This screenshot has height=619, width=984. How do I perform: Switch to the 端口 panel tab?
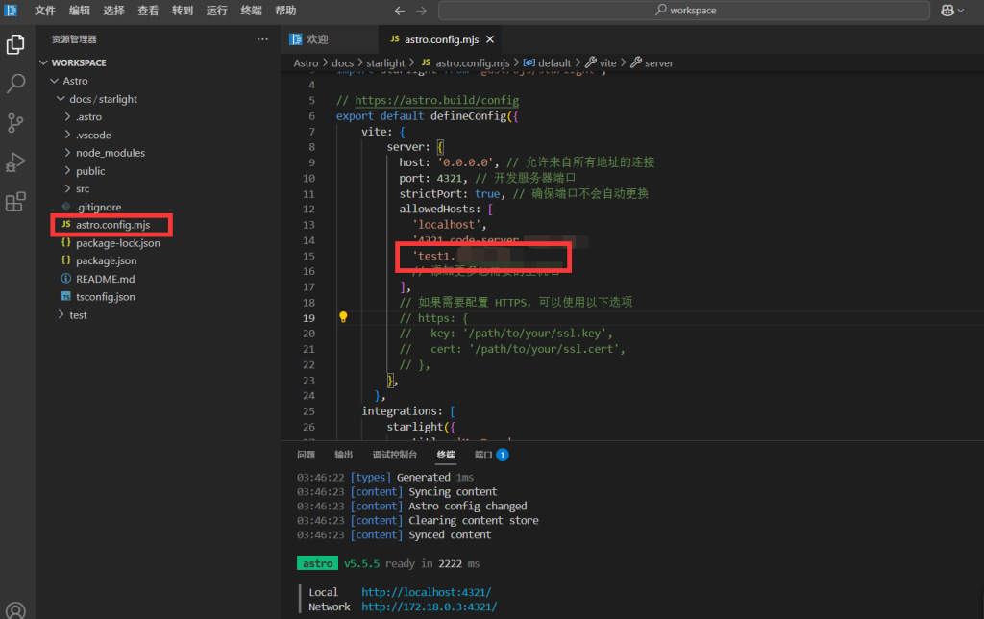pyautogui.click(x=485, y=455)
